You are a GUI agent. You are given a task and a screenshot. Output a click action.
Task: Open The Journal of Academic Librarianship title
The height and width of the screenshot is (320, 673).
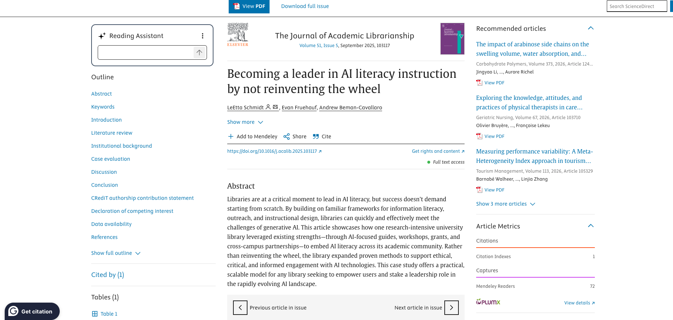[x=344, y=35]
